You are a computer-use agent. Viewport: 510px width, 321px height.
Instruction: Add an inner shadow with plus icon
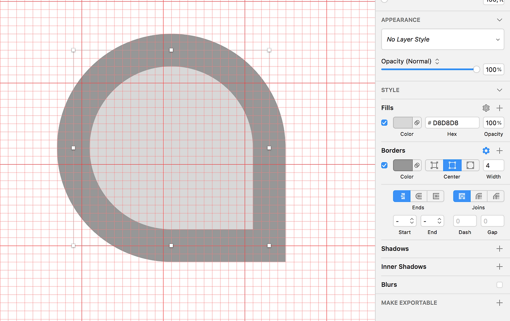pyautogui.click(x=500, y=267)
